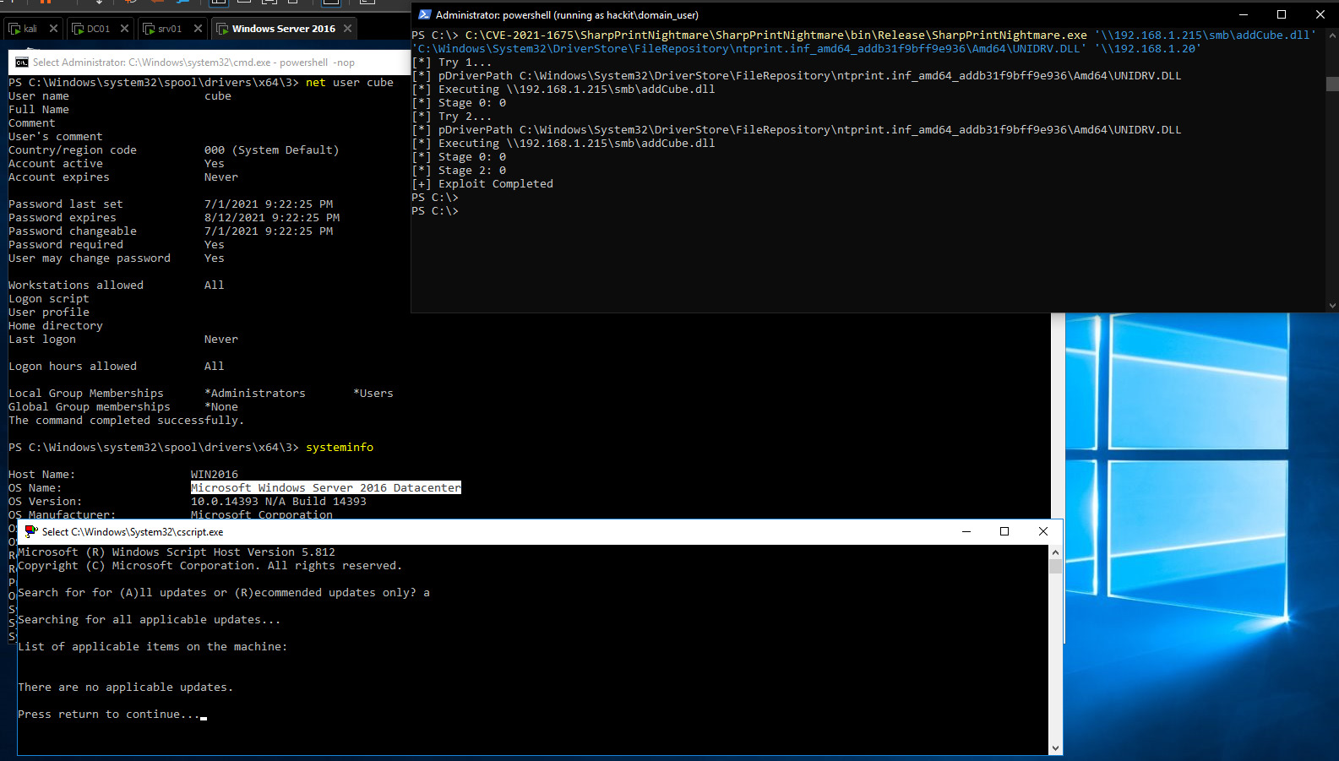Click the PowerShell icon in the Administrator window title
The image size is (1339, 761).
point(424,14)
